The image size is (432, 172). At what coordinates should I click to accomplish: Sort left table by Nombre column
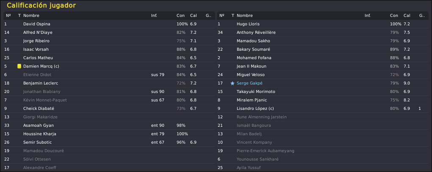(x=31, y=16)
